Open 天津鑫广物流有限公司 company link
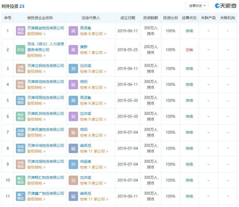239x207 pixels. tap(46, 194)
